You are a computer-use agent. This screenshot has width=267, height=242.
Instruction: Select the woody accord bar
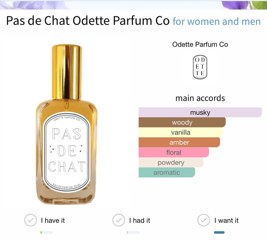tap(182, 122)
